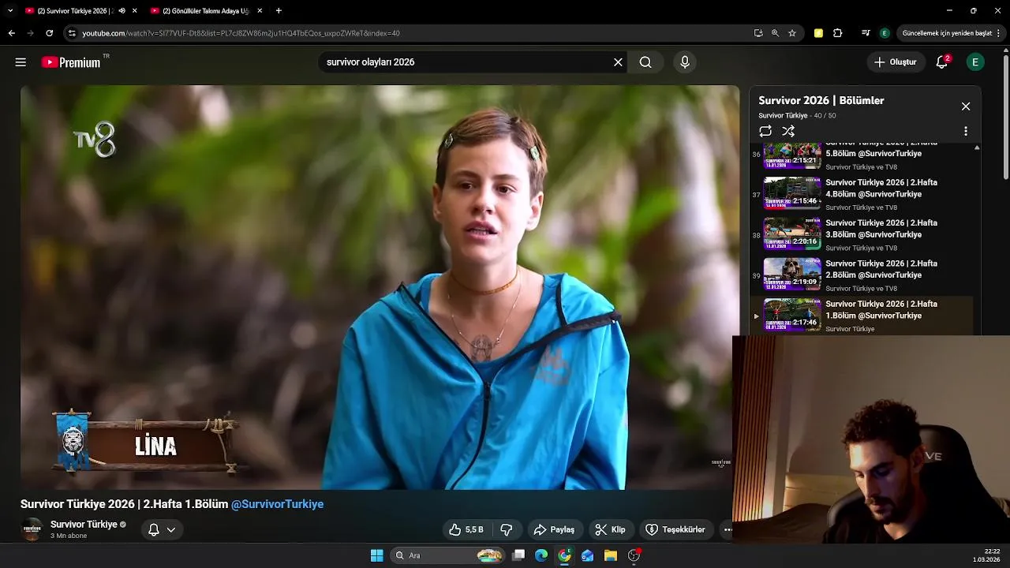Viewport: 1010px width, 568px height.
Task: View site information in the address bar
Action: tap(72, 33)
